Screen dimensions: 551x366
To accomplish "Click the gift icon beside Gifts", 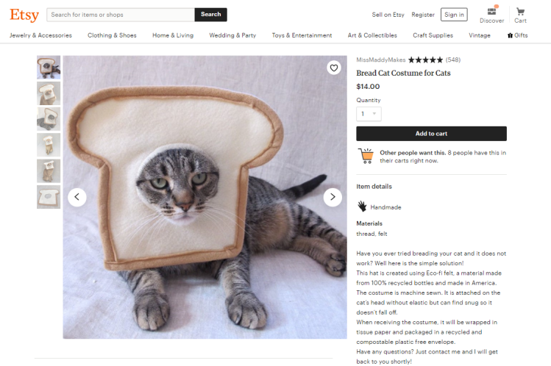I will [x=510, y=35].
